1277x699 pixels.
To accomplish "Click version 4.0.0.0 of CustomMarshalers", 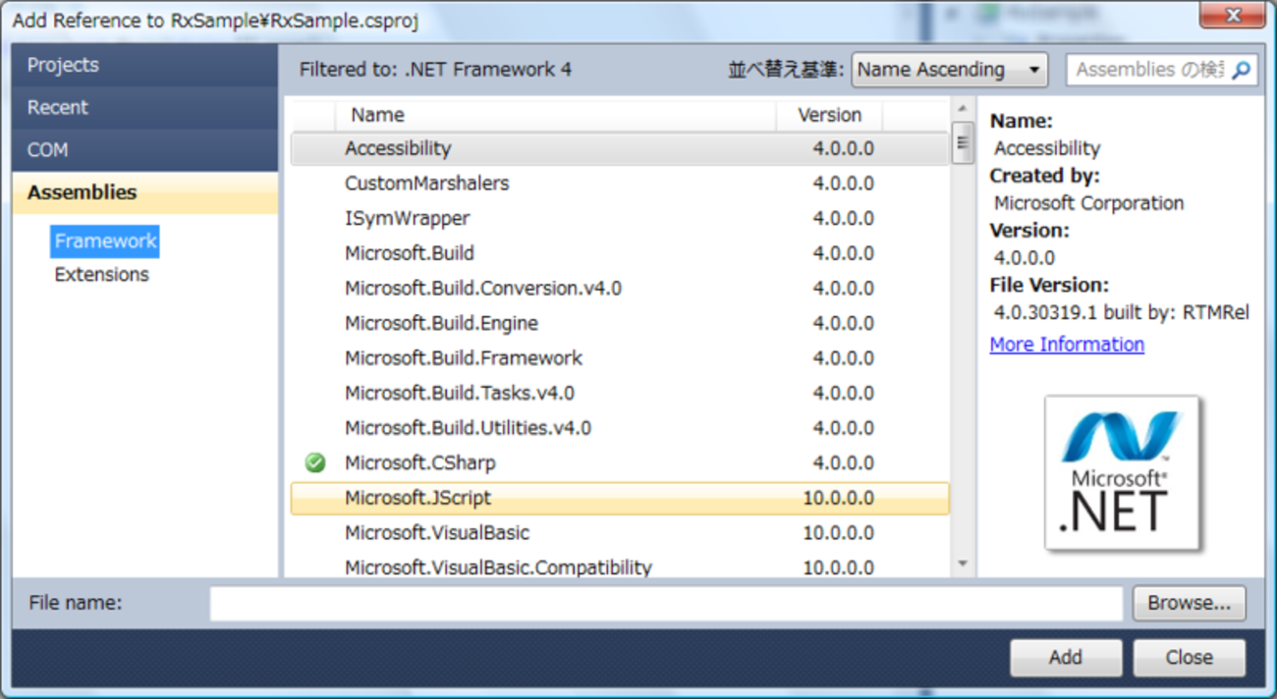I will click(x=843, y=184).
